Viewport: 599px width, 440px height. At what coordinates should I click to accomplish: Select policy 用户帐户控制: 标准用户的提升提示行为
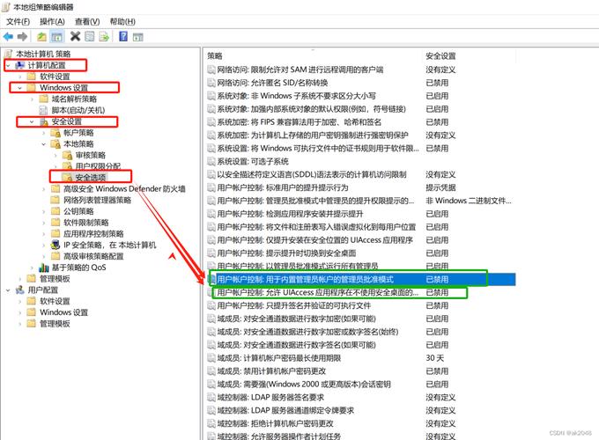(x=283, y=187)
